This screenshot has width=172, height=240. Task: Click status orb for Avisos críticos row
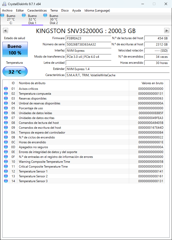[6, 89]
